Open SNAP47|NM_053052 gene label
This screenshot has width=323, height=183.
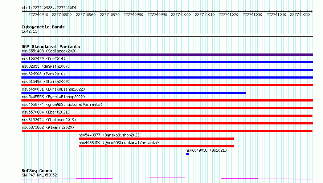pyautogui.click(x=39, y=175)
